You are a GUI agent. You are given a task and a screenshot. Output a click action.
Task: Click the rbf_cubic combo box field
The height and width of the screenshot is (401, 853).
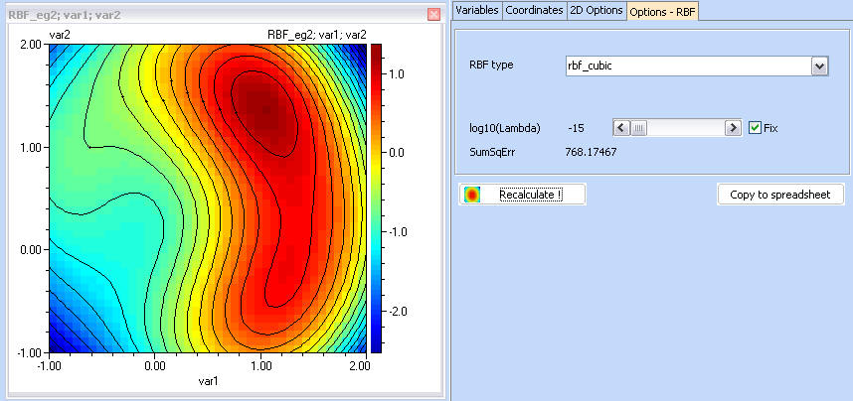pos(686,66)
